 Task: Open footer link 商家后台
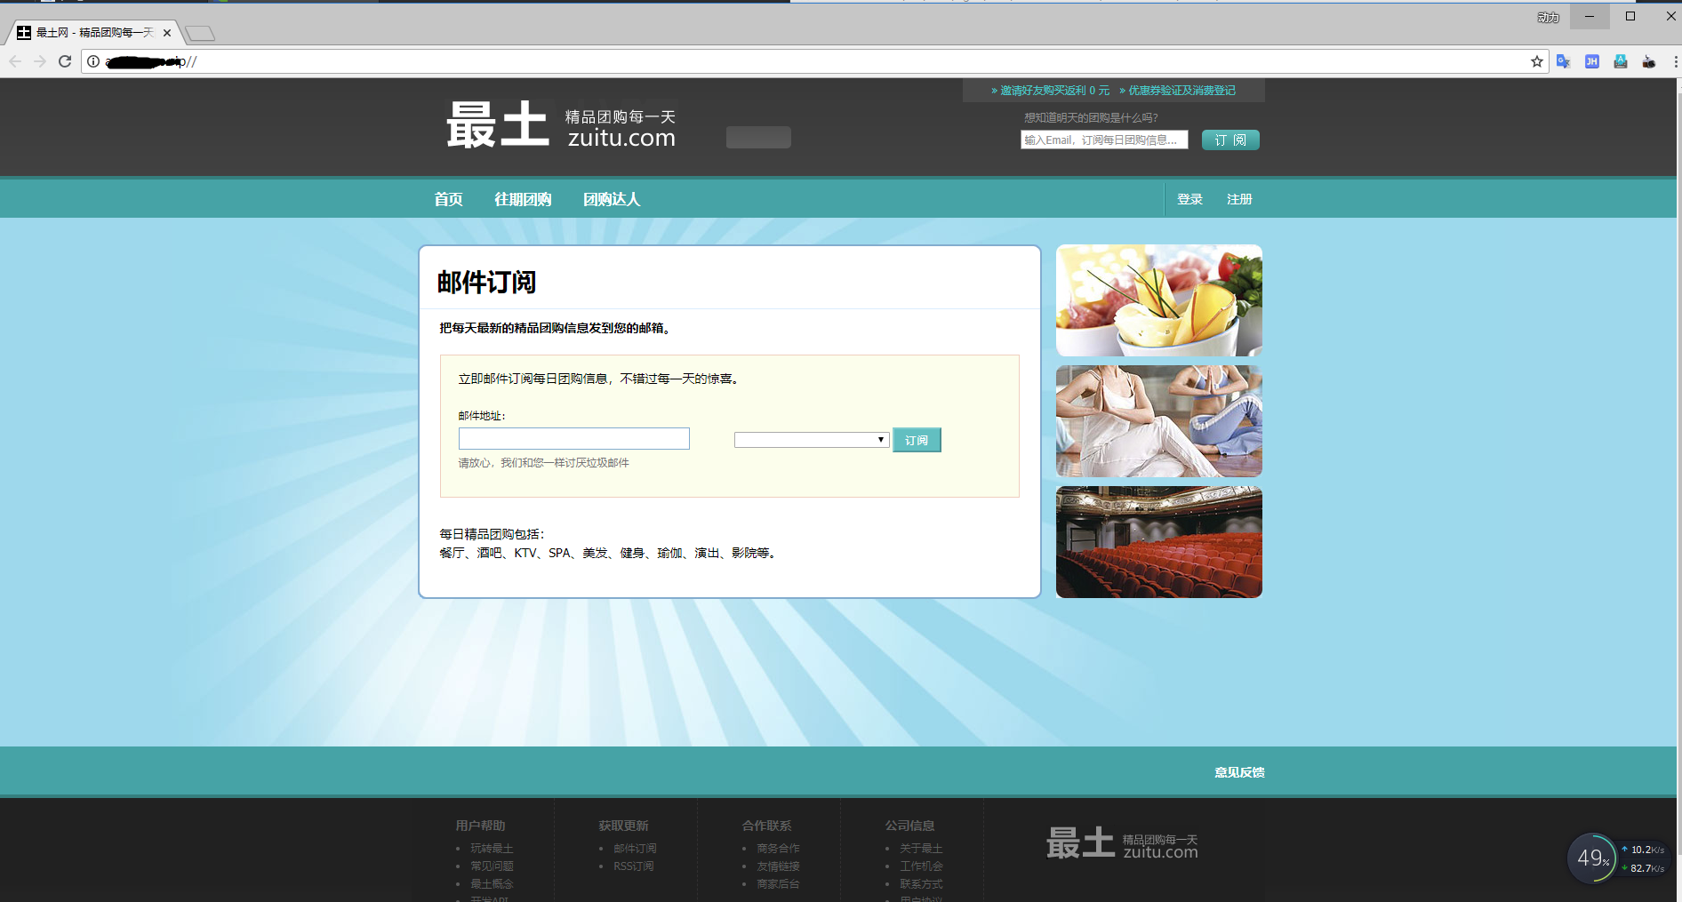[x=778, y=884]
